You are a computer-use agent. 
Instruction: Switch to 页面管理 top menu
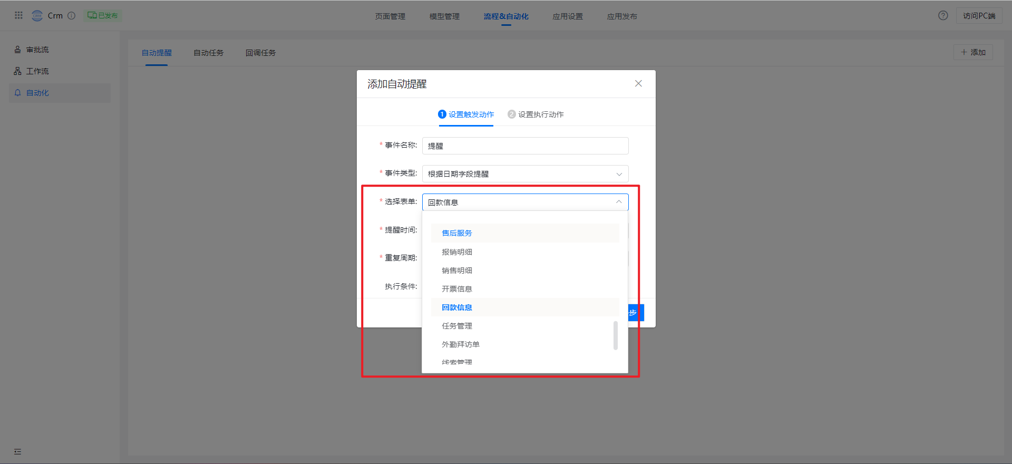pos(390,16)
